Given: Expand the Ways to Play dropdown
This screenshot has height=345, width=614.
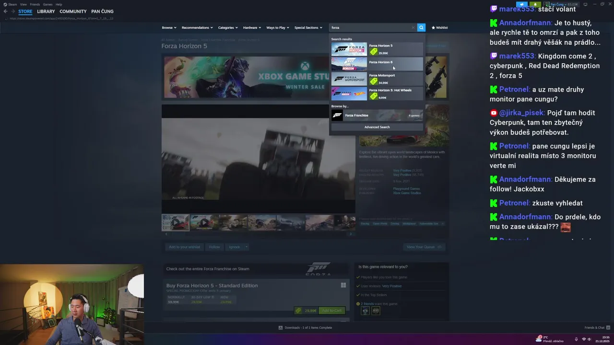Looking at the screenshot, I should click(x=278, y=28).
